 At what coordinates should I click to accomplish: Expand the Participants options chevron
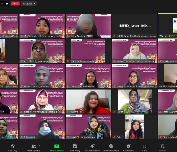point(45,146)
